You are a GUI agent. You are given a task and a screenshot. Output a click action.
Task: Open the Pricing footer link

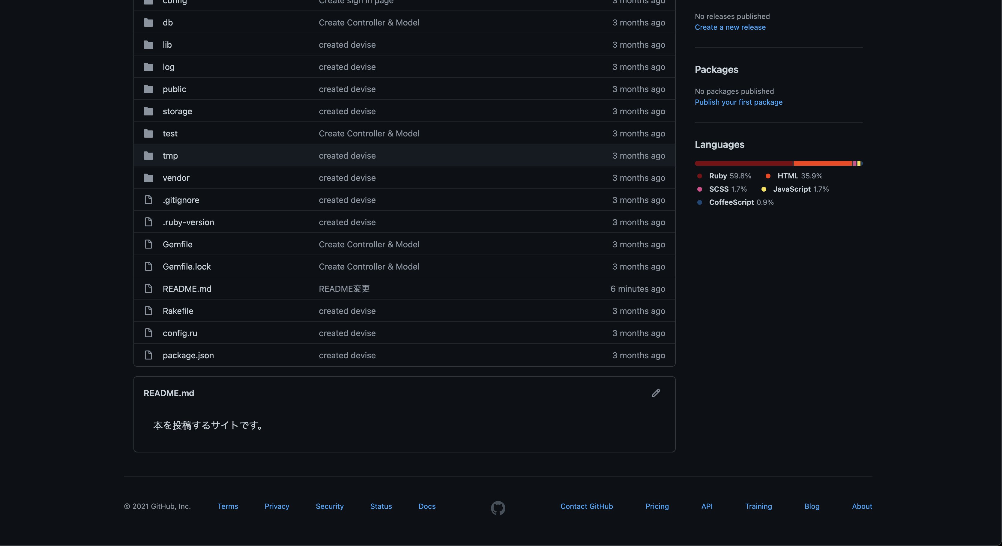[657, 506]
